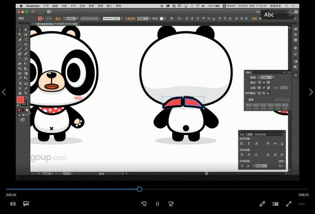
Task: Open the 对象 (Object) menu
Action: pos(64,6)
